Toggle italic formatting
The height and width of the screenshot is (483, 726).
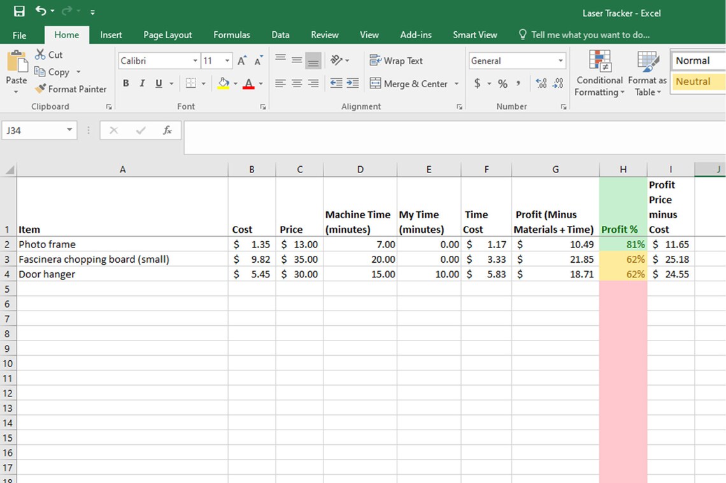pos(141,83)
